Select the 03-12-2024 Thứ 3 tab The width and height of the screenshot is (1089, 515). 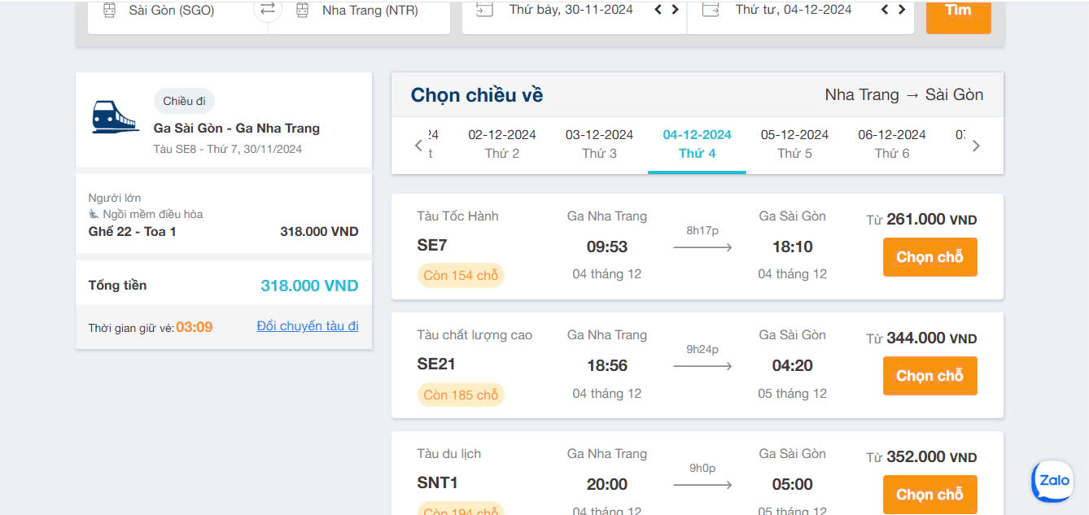[599, 143]
